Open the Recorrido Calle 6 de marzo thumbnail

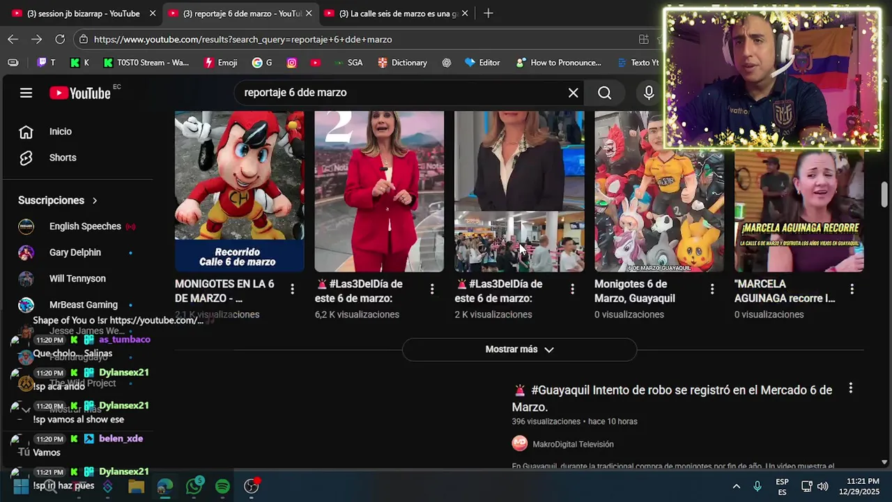[239, 191]
